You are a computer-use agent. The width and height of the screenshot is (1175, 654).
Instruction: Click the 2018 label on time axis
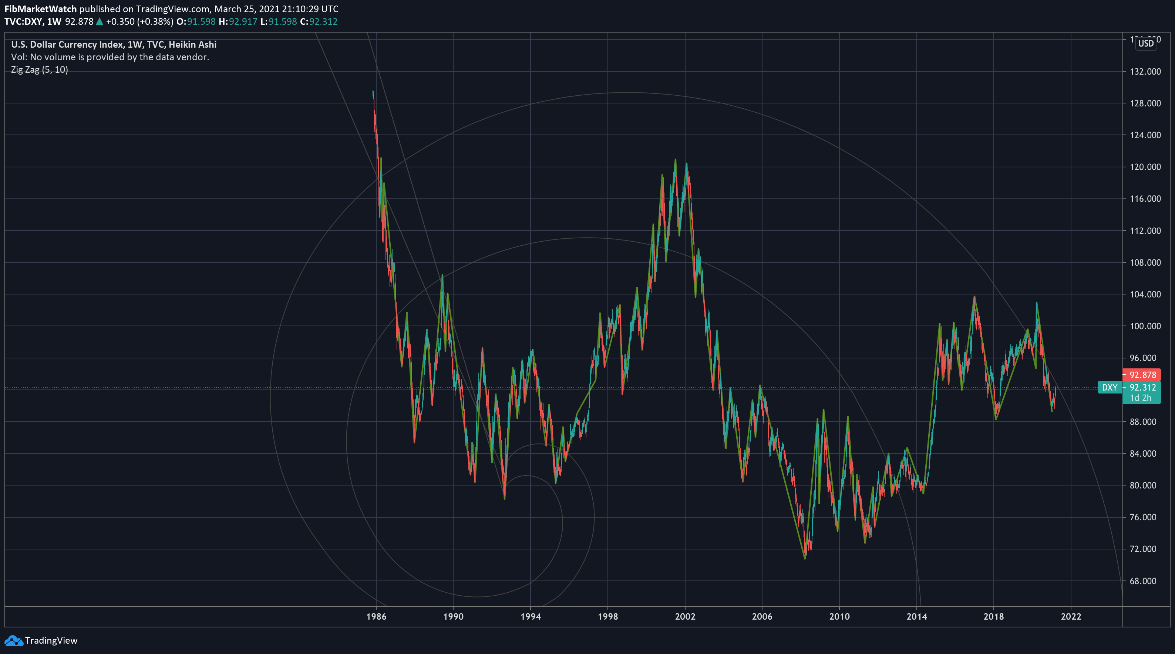pos(994,617)
